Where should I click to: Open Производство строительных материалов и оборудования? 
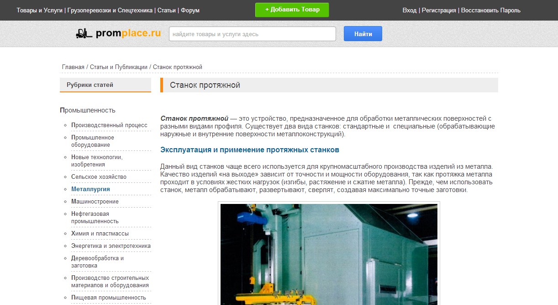[x=110, y=282]
